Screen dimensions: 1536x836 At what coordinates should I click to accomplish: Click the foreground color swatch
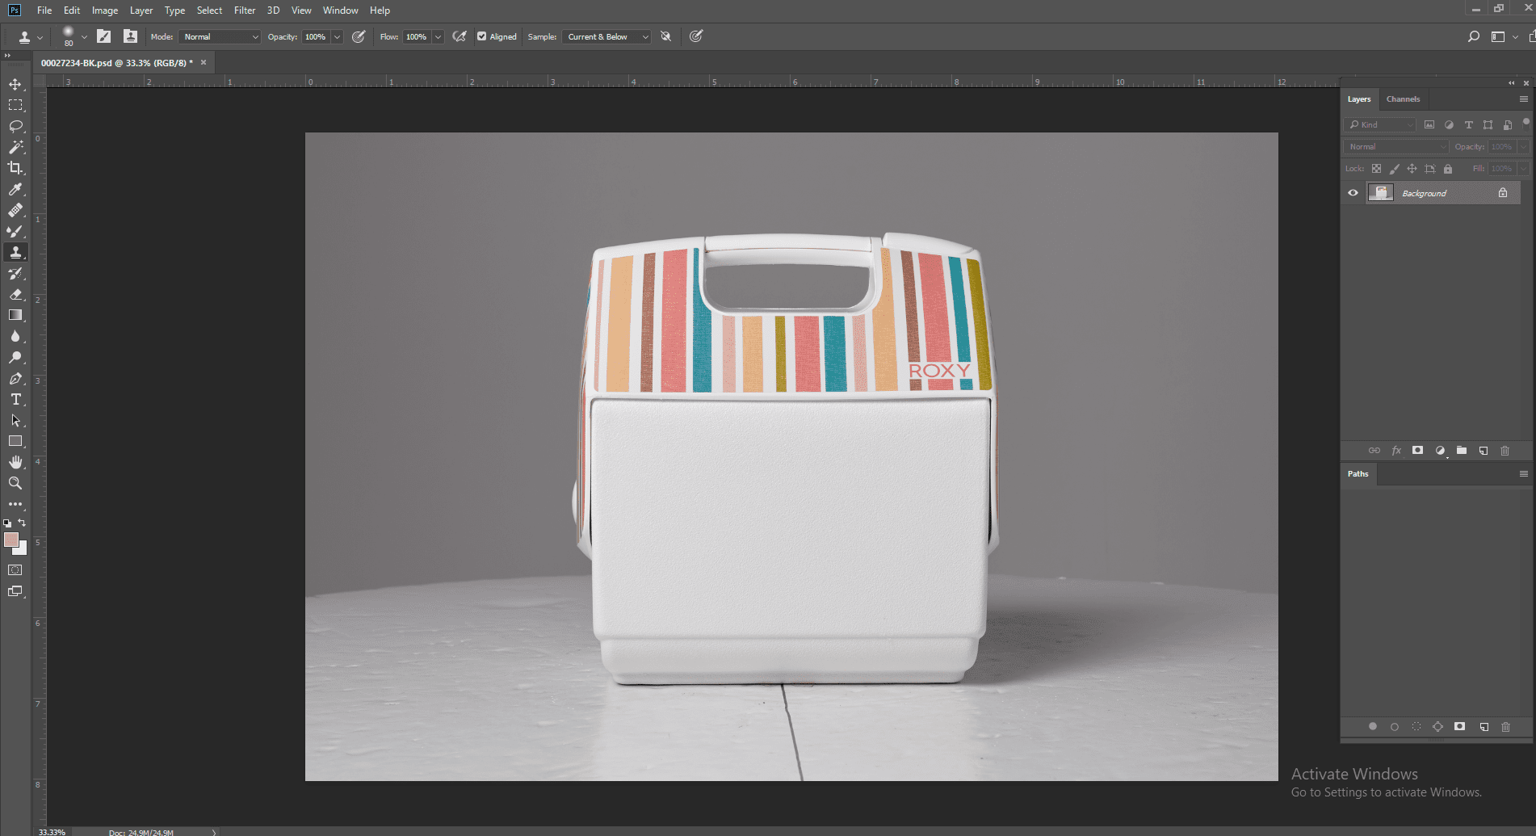10,540
